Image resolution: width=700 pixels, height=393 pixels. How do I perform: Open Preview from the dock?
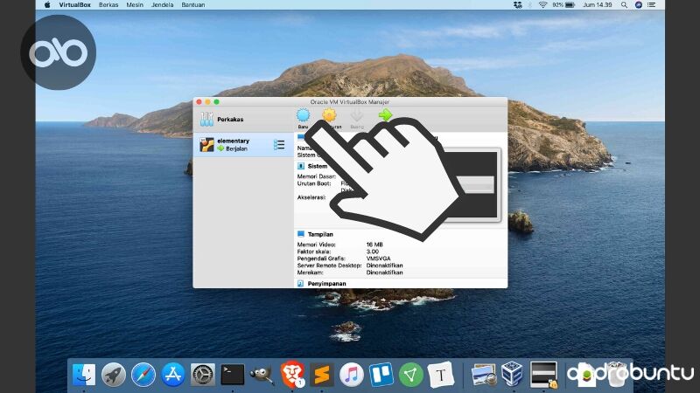tap(483, 375)
